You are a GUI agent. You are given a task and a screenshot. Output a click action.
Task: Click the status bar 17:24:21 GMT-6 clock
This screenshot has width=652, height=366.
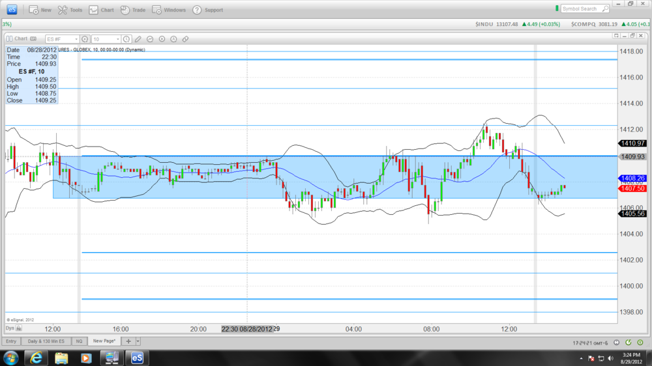[591, 343]
